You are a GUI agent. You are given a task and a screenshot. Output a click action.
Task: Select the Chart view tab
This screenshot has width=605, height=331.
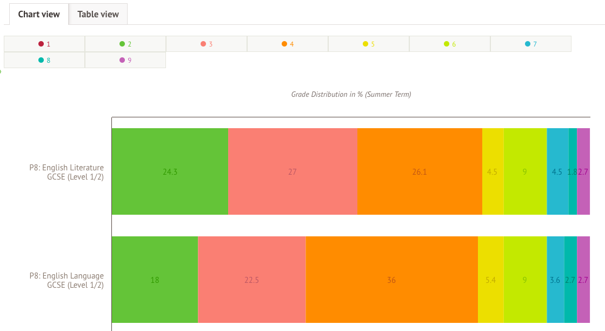click(39, 15)
